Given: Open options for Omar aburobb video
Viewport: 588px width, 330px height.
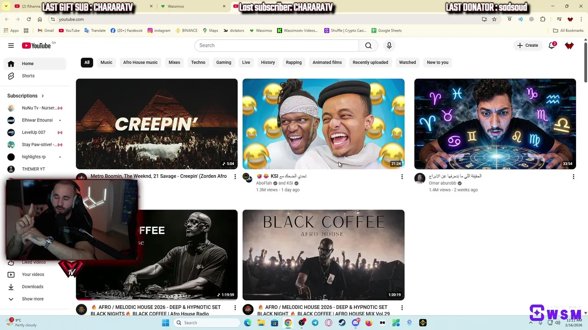Looking at the screenshot, I should [573, 176].
